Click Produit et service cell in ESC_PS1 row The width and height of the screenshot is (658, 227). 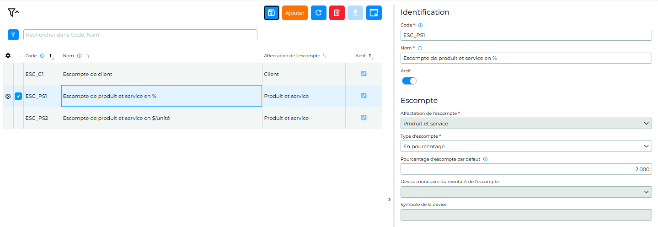pos(304,96)
